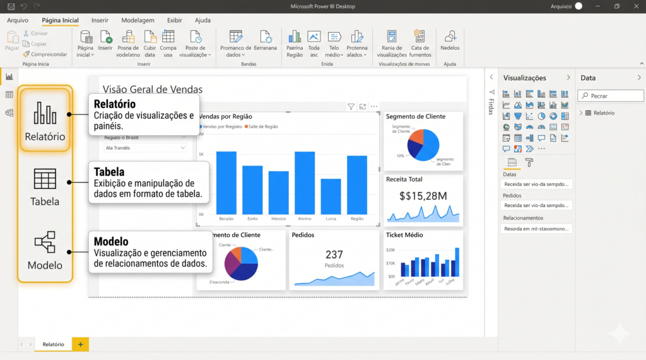
Task: Click the Compreicondar format painter
Action: coord(45,54)
